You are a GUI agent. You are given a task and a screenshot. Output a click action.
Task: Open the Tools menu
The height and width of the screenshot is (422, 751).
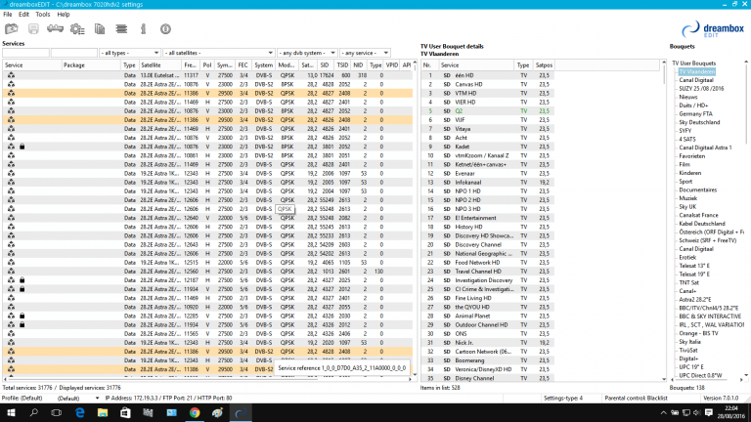(42, 15)
